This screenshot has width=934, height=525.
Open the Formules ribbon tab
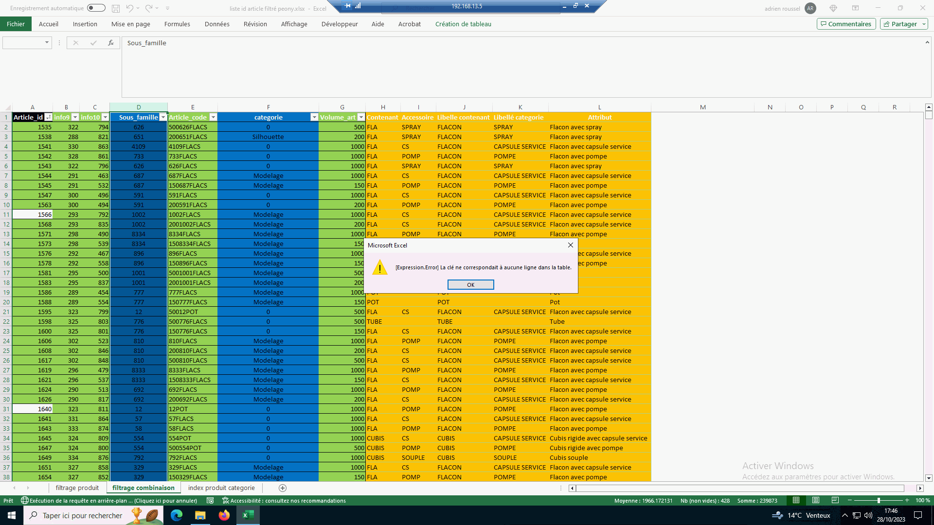click(177, 24)
